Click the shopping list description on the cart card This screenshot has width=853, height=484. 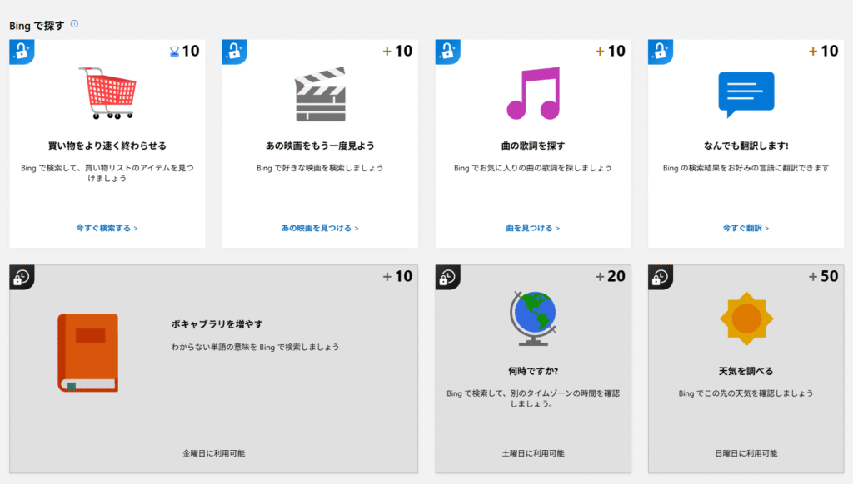pos(107,173)
